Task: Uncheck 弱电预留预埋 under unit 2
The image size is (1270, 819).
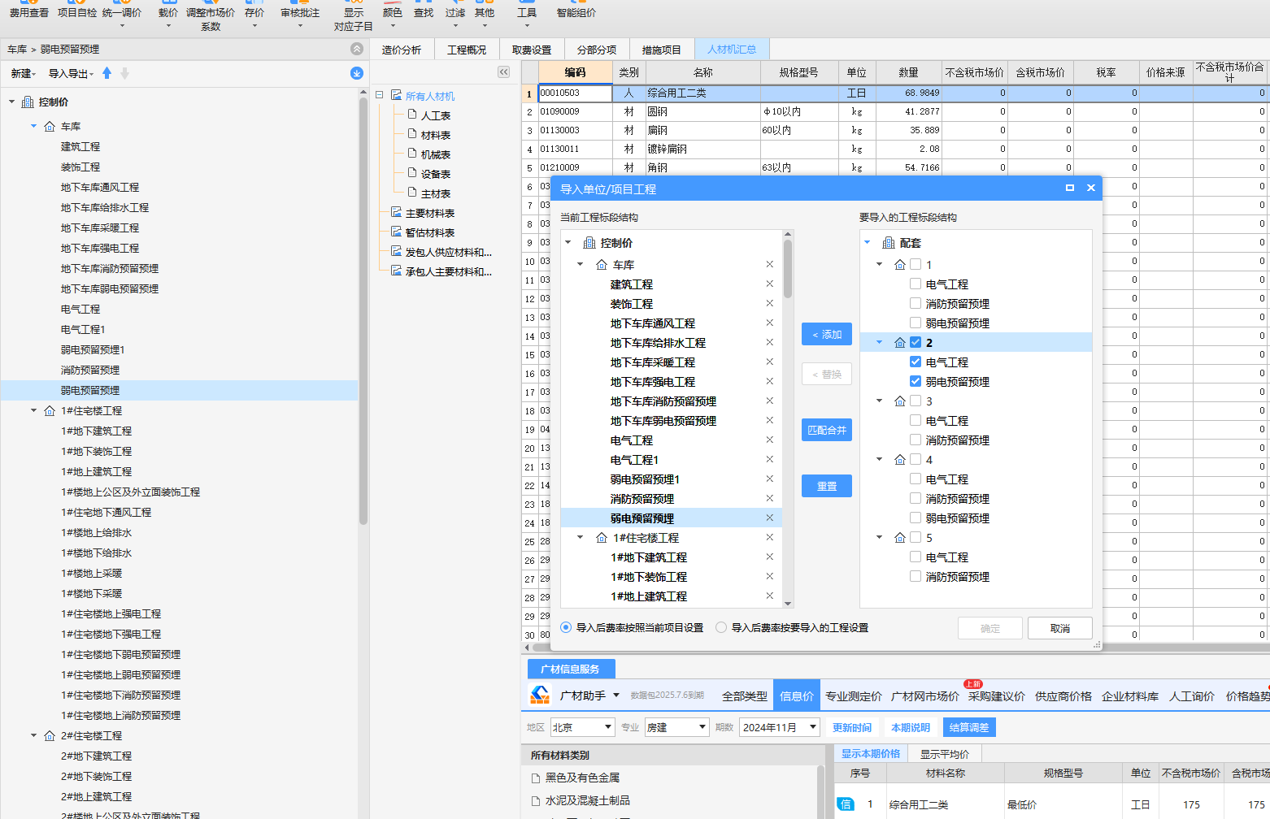Action: pyautogui.click(x=916, y=381)
